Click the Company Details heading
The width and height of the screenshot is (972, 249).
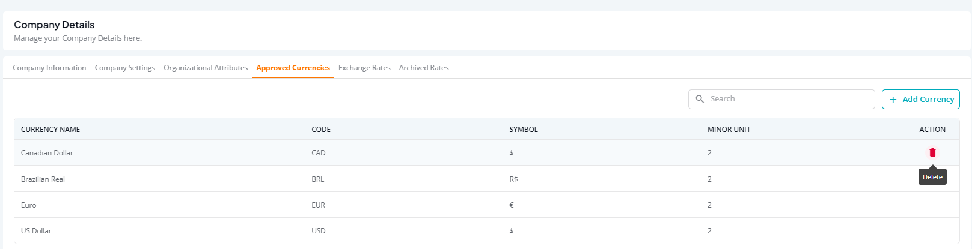(x=54, y=25)
